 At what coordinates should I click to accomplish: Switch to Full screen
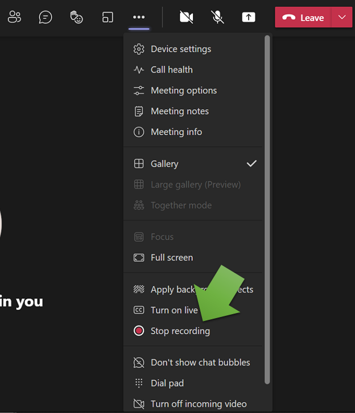pyautogui.click(x=193, y=257)
